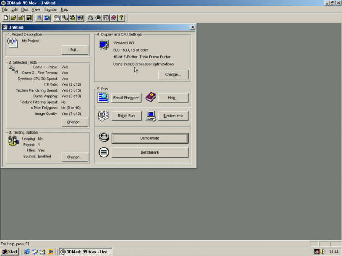Click the close project folder toolbar icon
The image size is (342, 256).
click(21, 18)
